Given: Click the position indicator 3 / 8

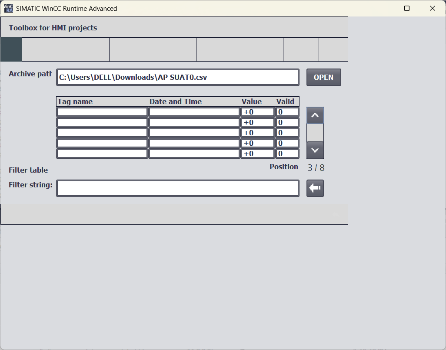Looking at the screenshot, I should point(316,168).
